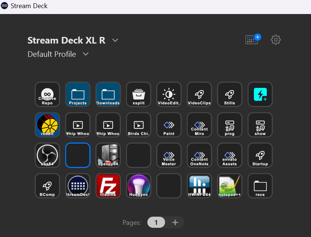Open the Creative Repo key

(47, 95)
